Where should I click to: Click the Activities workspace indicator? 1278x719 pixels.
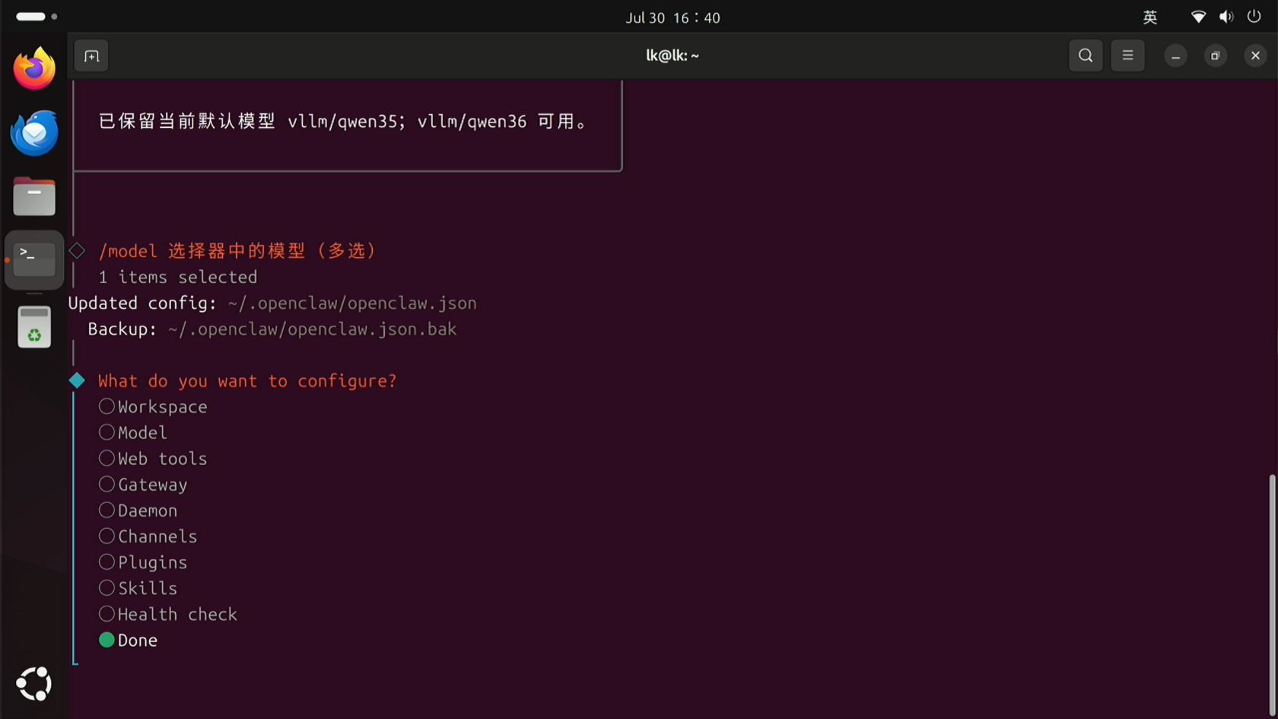click(37, 16)
